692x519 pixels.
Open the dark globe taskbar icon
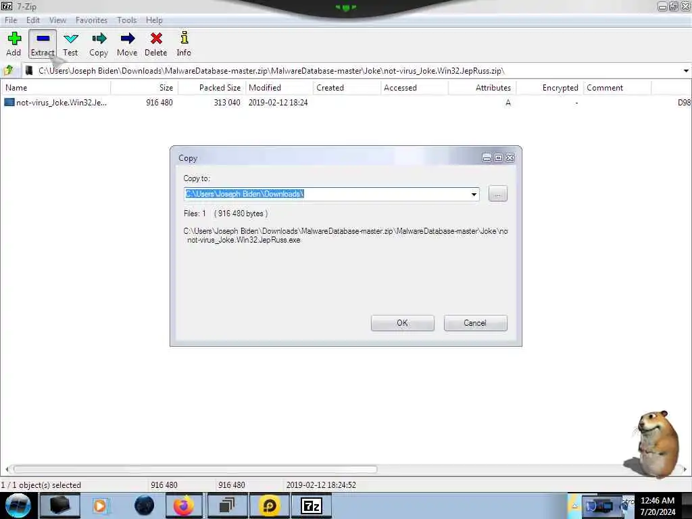[144, 505]
